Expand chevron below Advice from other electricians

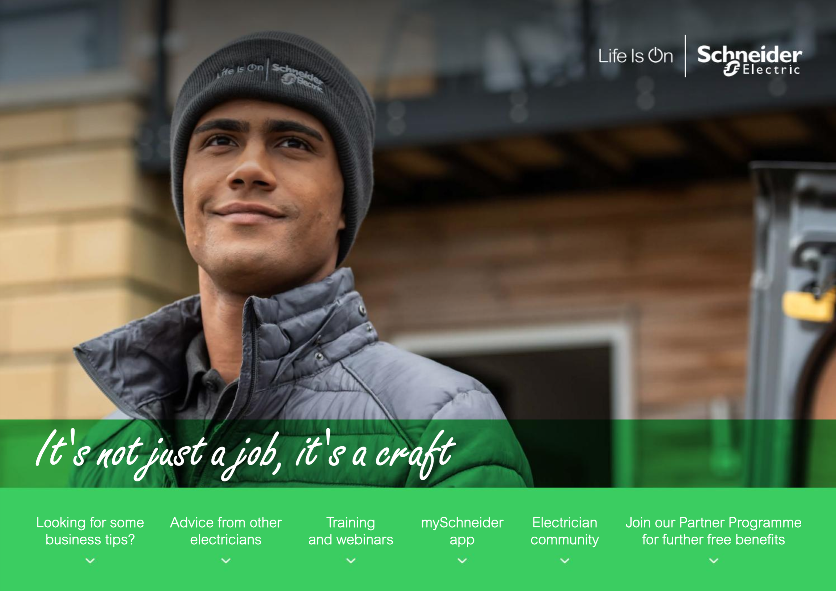tap(226, 560)
